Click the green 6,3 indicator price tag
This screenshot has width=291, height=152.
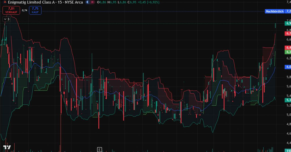(x=288, y=52)
